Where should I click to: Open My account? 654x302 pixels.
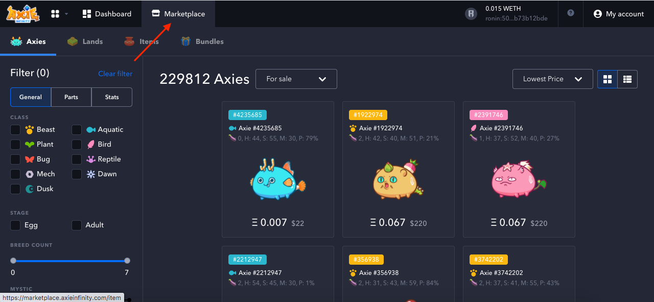pyautogui.click(x=619, y=14)
